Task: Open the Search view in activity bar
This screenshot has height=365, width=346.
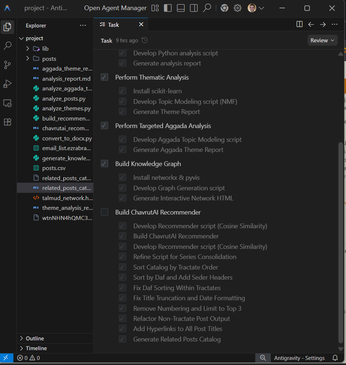Action: [x=7, y=46]
